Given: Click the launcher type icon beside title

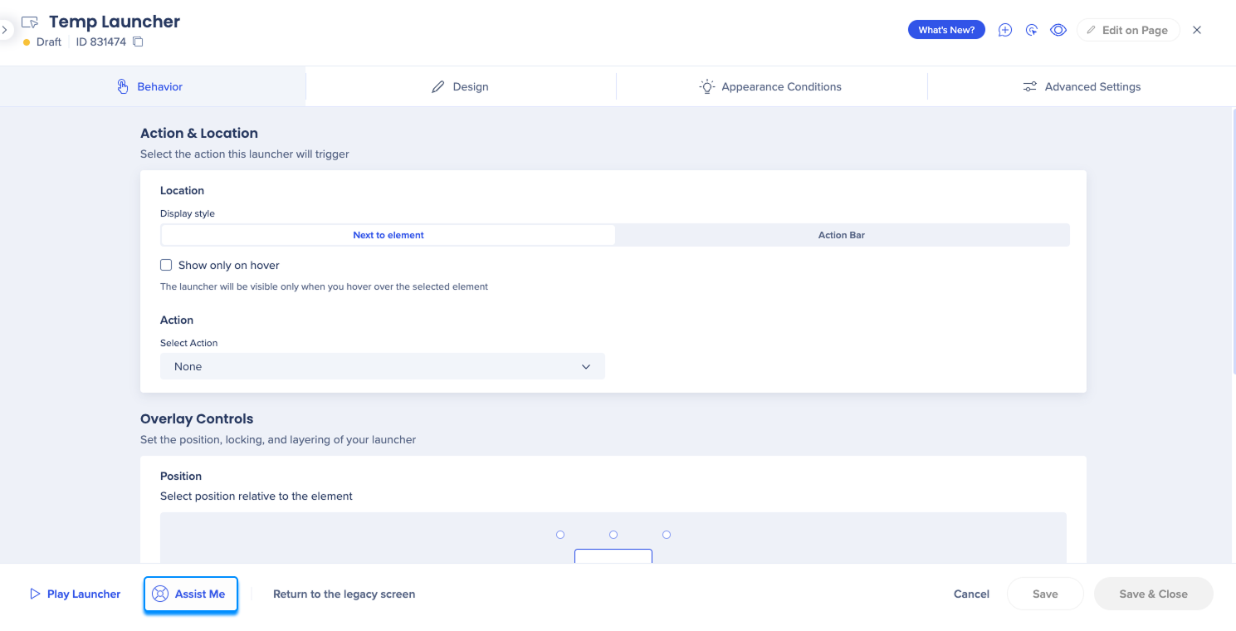Looking at the screenshot, I should click(x=30, y=22).
